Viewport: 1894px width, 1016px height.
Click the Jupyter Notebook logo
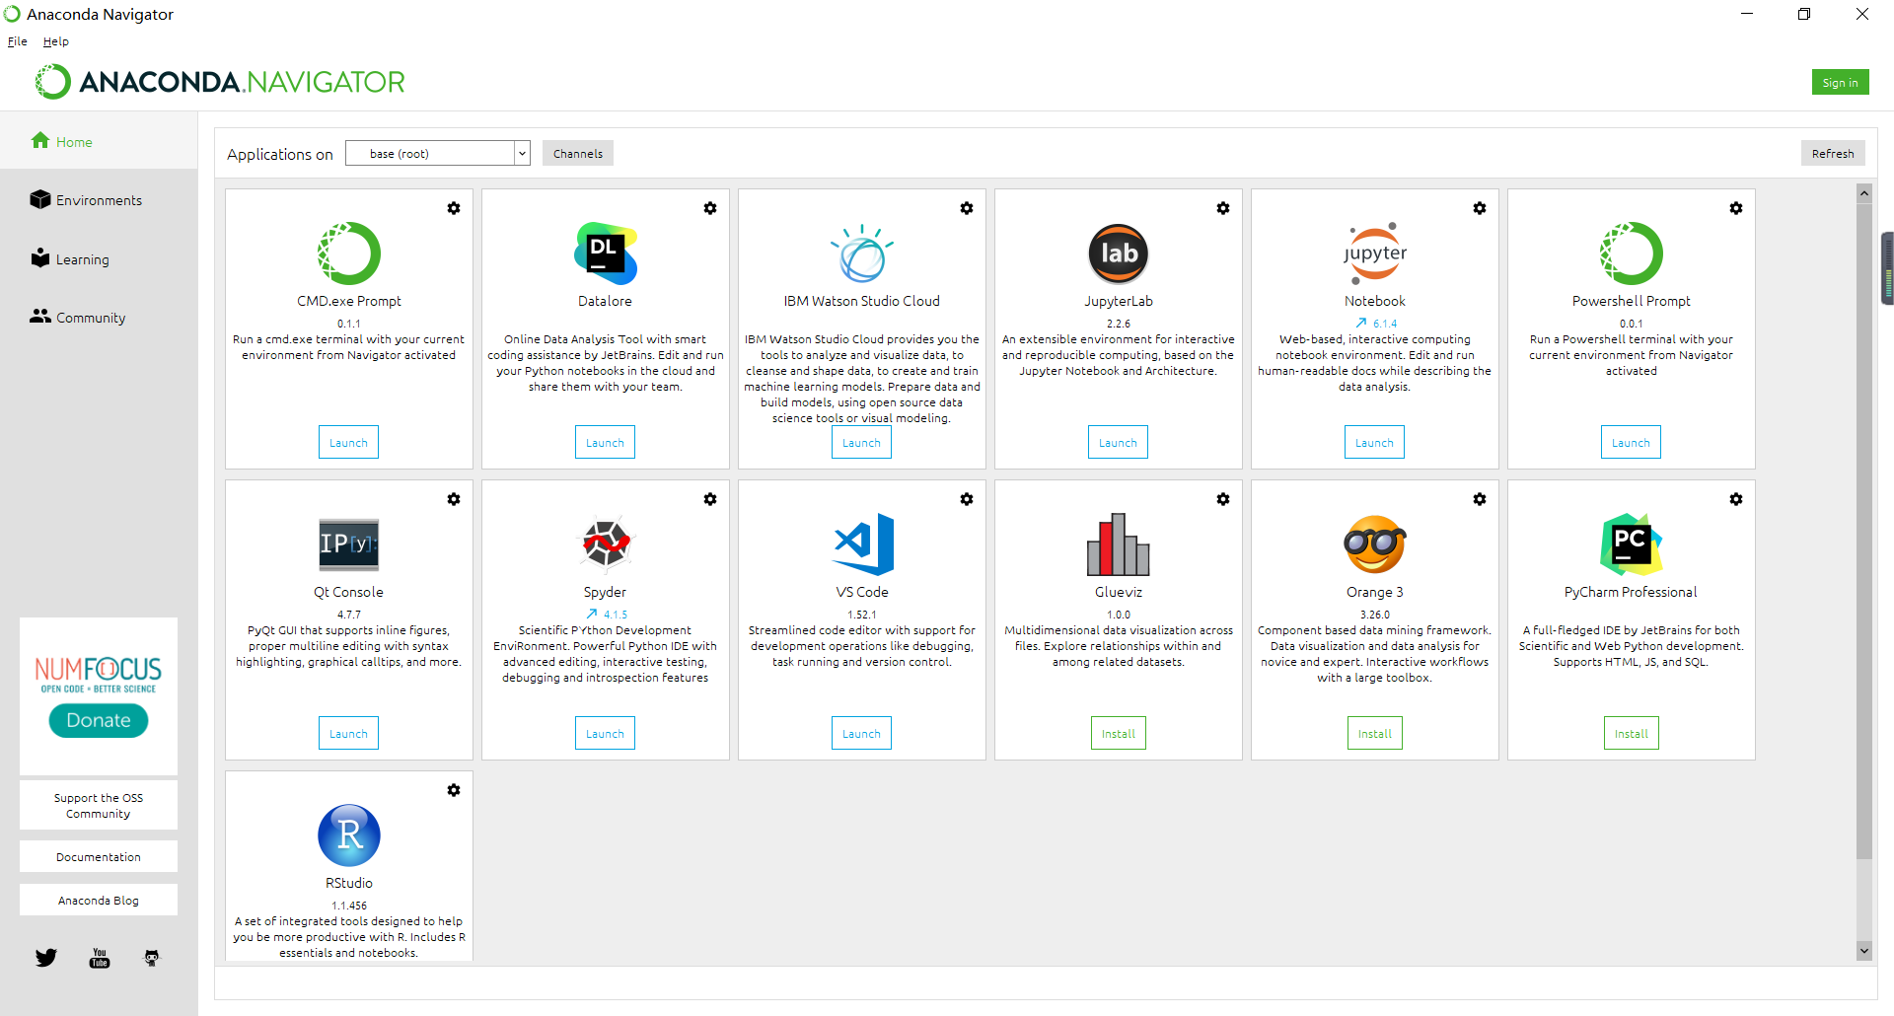[1375, 254]
